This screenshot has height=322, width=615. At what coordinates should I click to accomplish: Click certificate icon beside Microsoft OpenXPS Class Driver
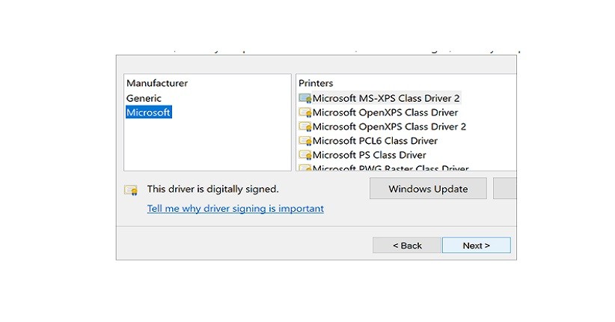pos(305,112)
